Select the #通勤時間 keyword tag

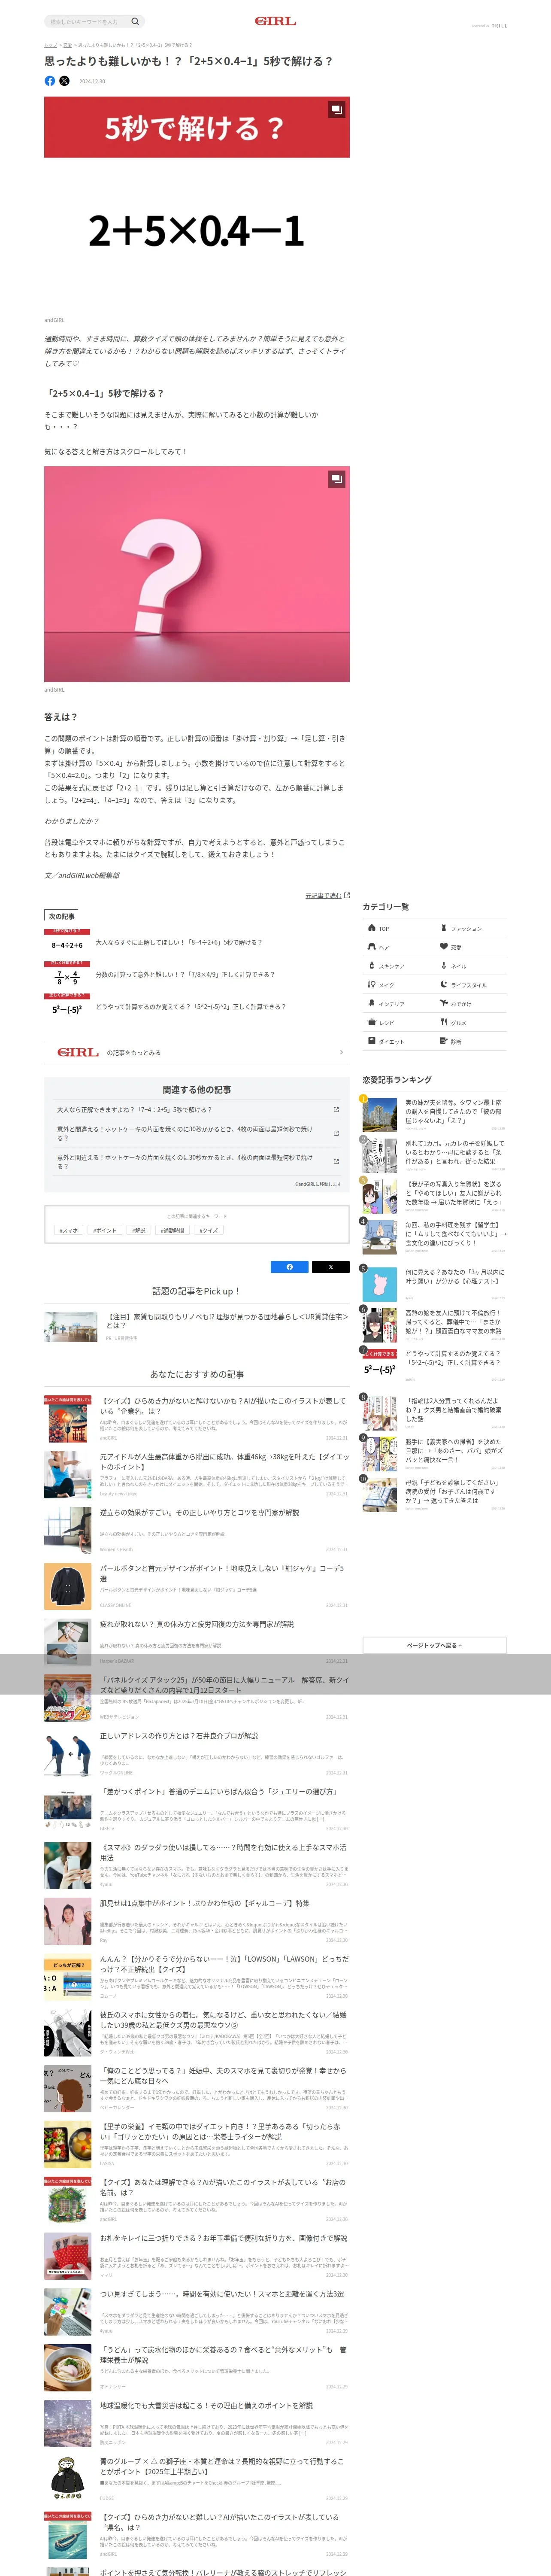point(173,1231)
